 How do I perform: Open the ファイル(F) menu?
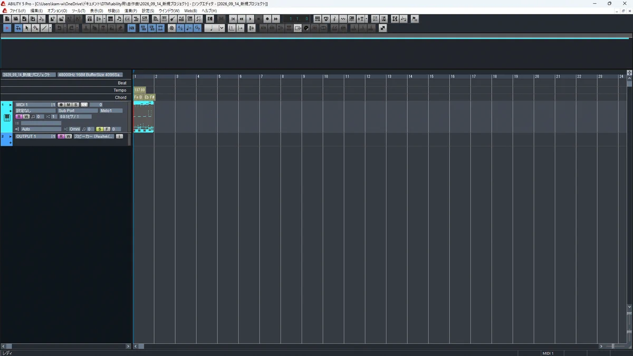(18, 11)
